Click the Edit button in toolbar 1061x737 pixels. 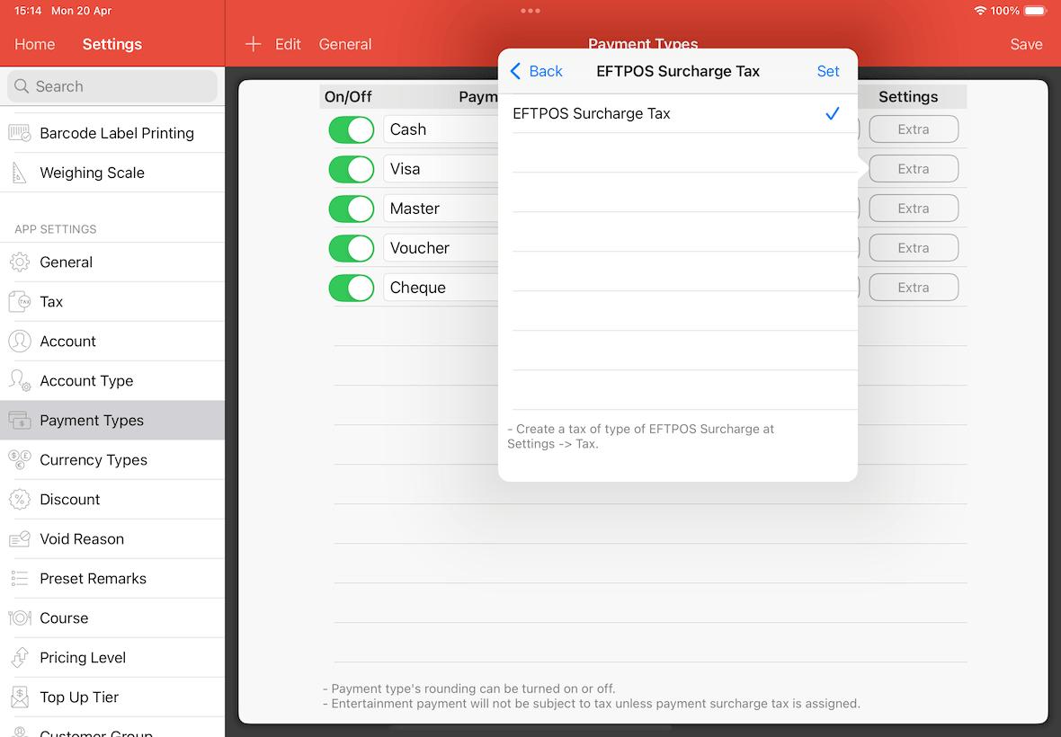[288, 44]
